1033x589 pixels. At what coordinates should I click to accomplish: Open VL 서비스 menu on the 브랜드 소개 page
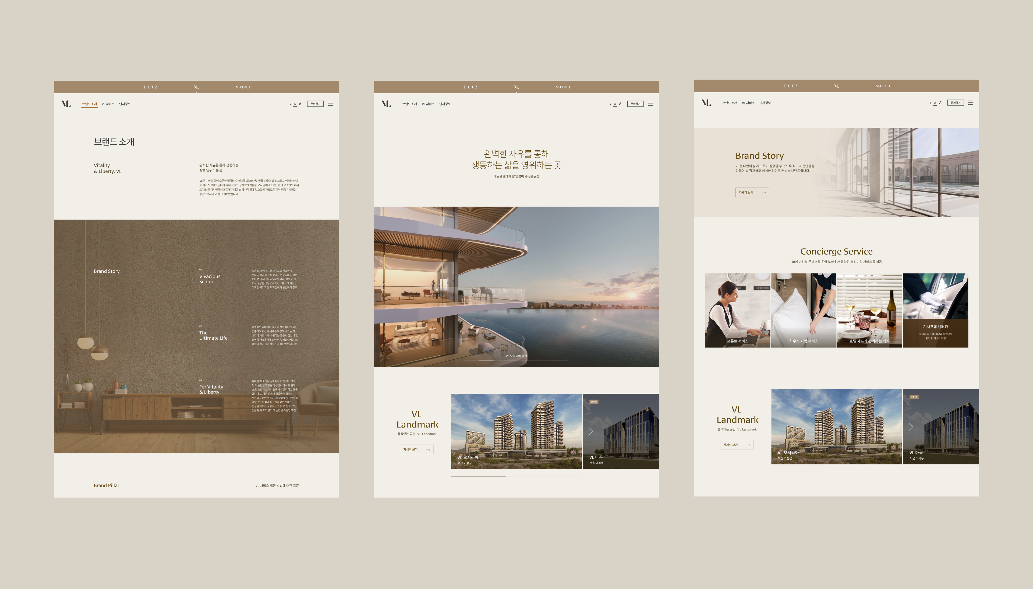(108, 104)
